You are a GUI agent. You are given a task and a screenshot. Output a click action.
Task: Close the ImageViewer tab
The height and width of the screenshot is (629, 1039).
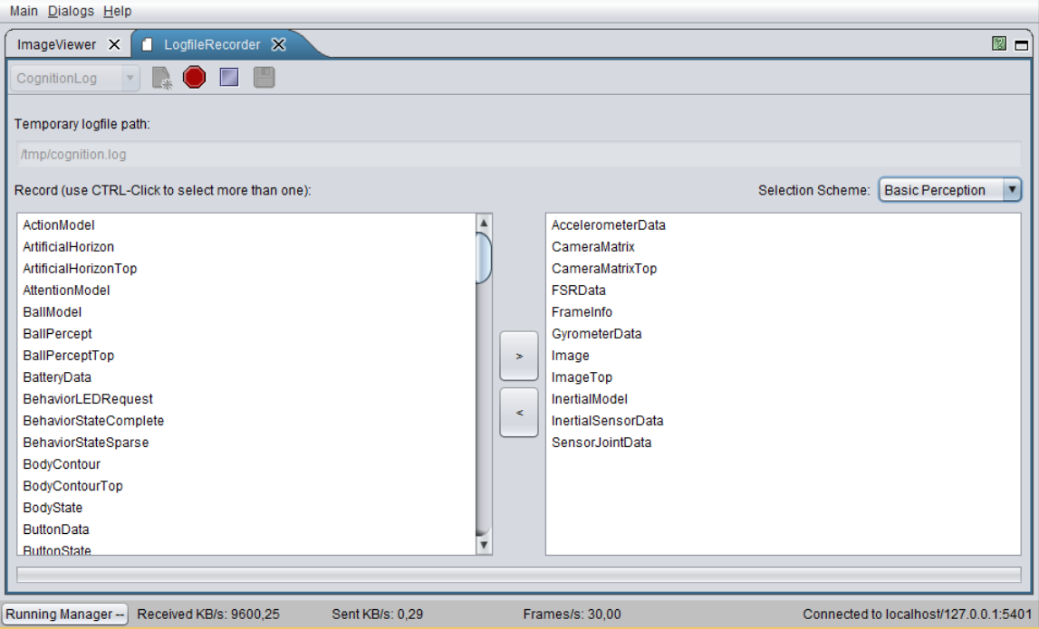click(x=114, y=44)
